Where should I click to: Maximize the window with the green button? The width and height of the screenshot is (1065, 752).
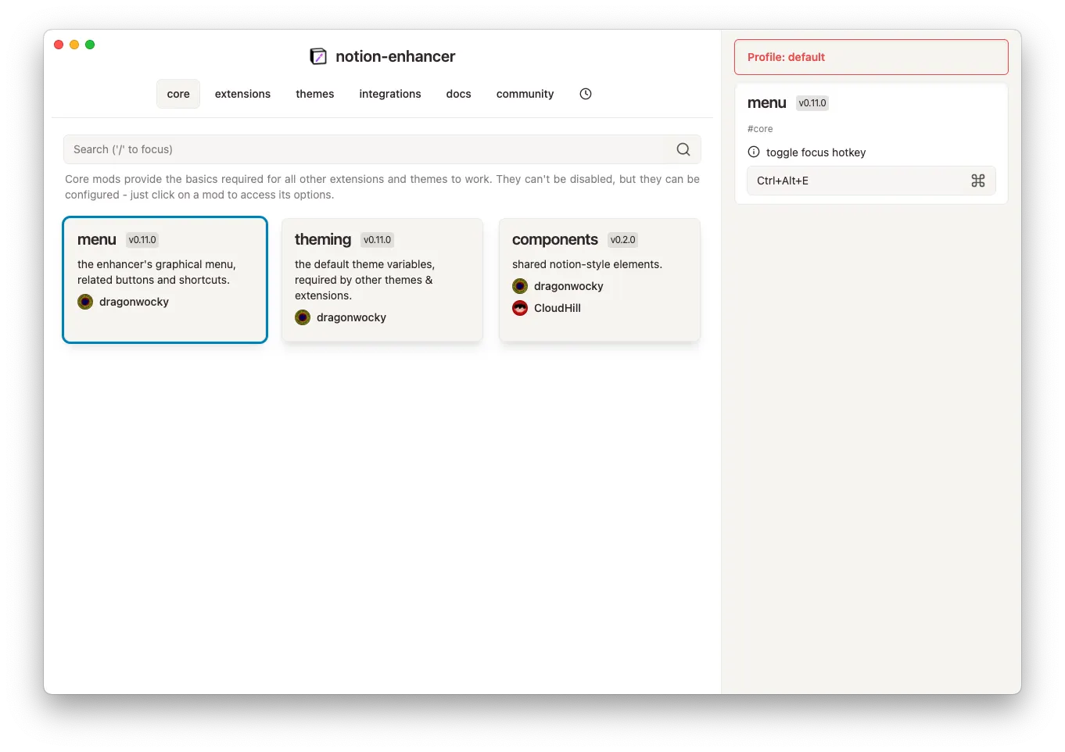click(x=90, y=45)
